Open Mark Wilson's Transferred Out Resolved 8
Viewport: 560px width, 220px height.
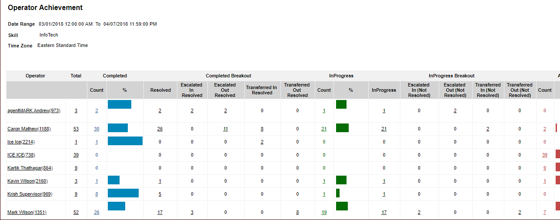click(297, 213)
